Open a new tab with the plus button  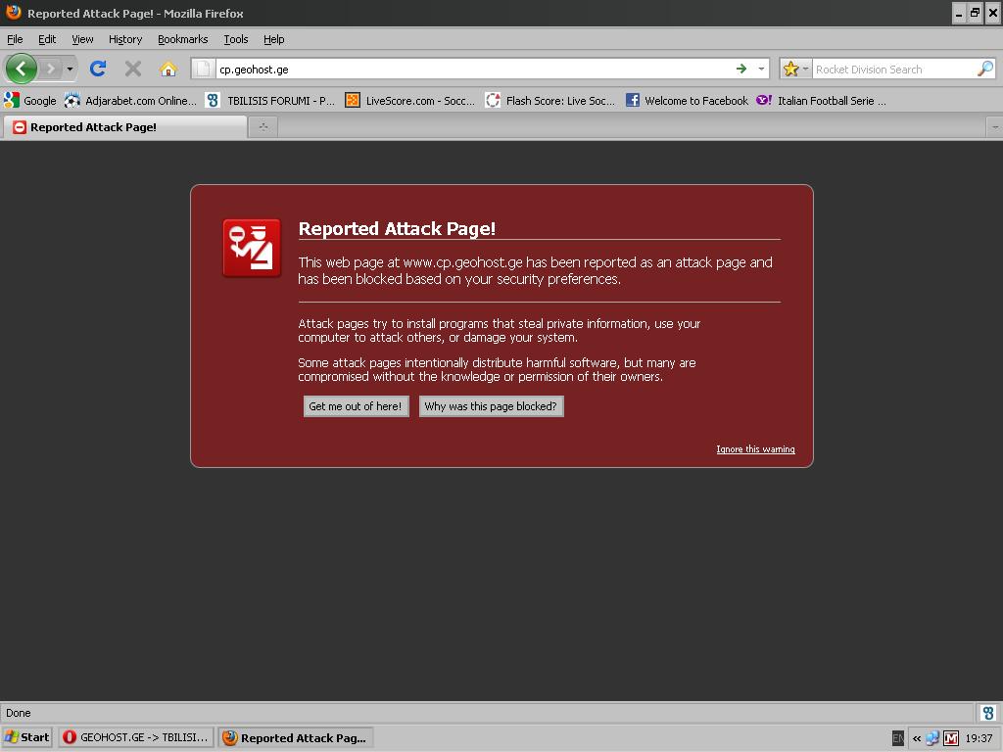pos(263,127)
